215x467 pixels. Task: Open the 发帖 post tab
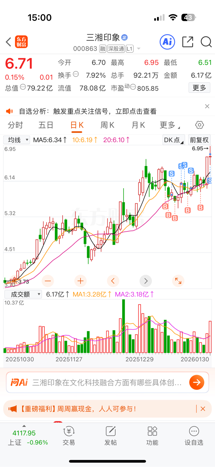tap(111, 436)
